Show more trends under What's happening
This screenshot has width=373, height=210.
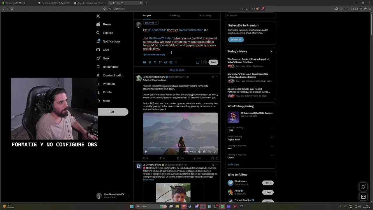(233, 164)
